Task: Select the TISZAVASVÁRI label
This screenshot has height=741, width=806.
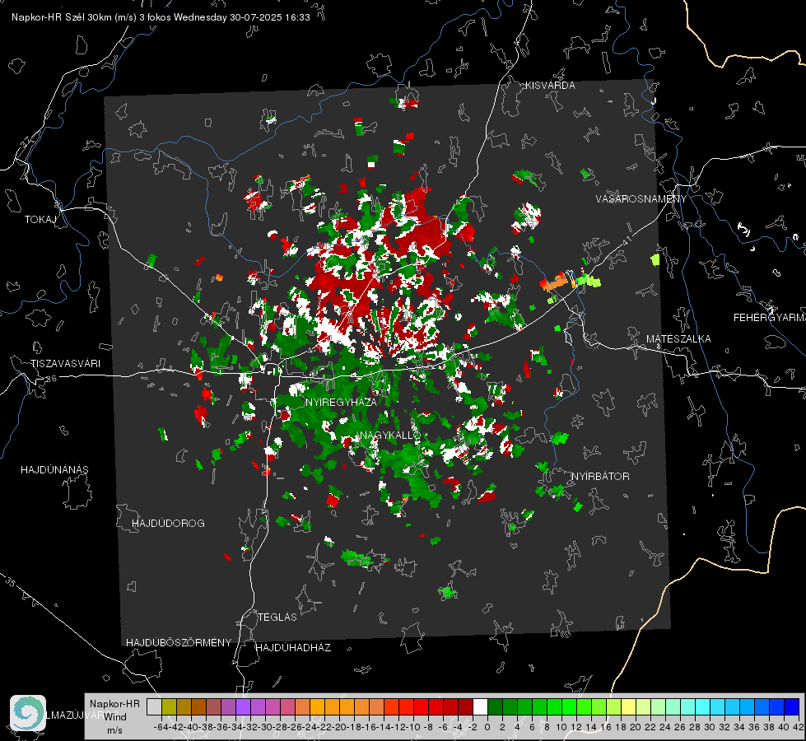Action: [x=65, y=364]
